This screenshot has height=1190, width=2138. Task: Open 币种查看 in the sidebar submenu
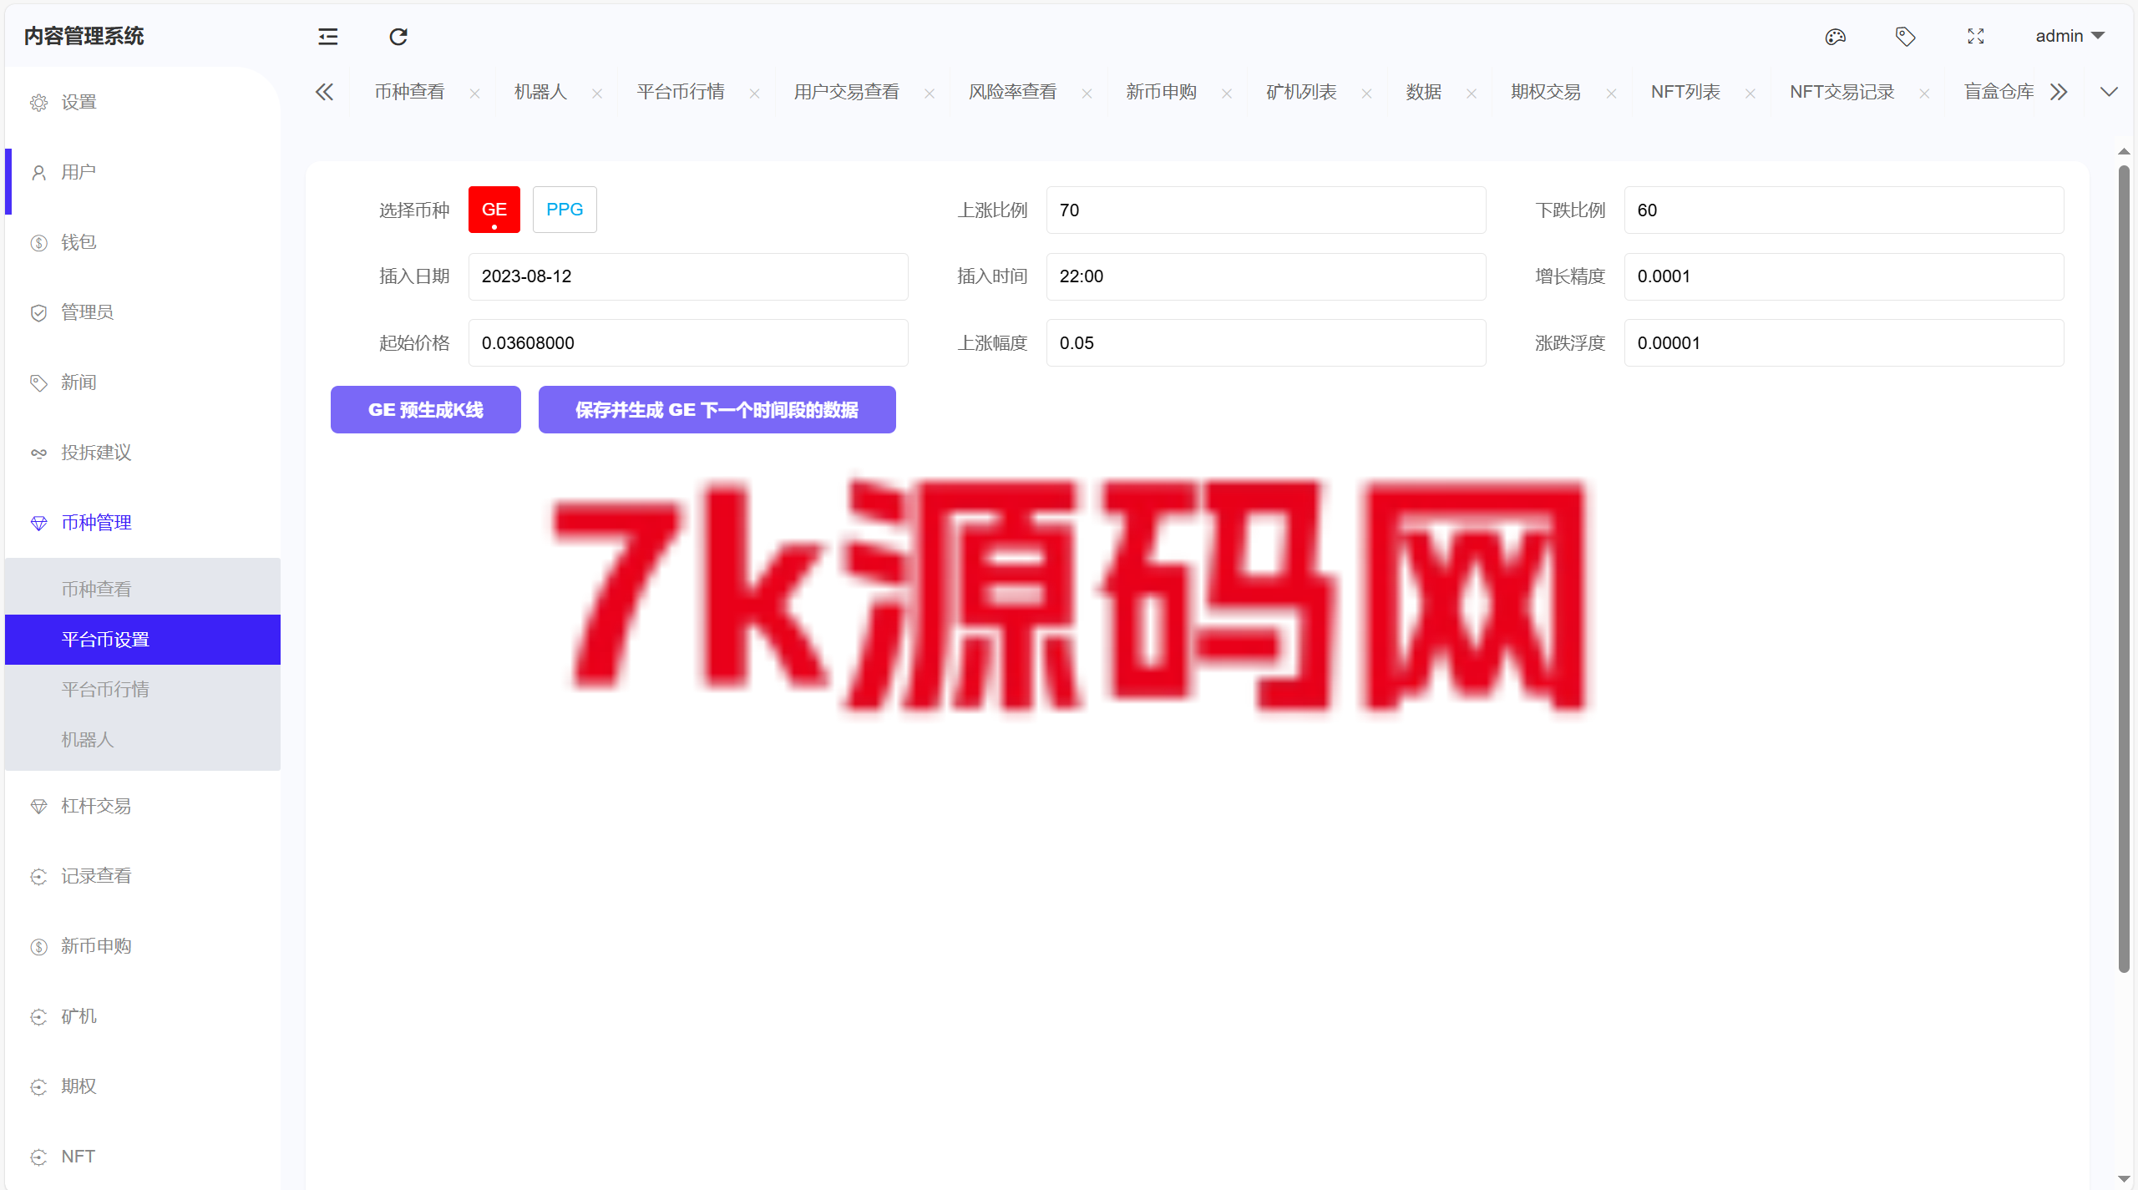143,589
